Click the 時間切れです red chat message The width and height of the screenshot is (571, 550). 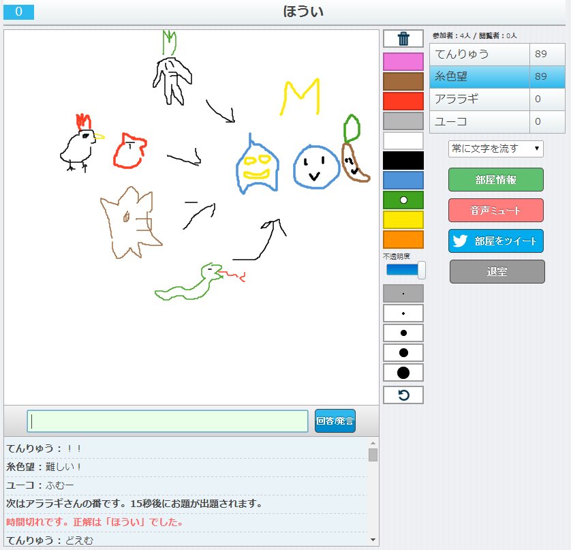coord(94,522)
